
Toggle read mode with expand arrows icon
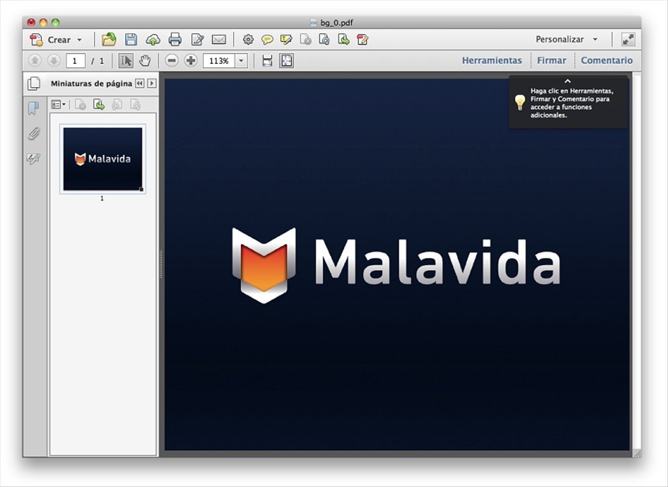click(x=628, y=39)
